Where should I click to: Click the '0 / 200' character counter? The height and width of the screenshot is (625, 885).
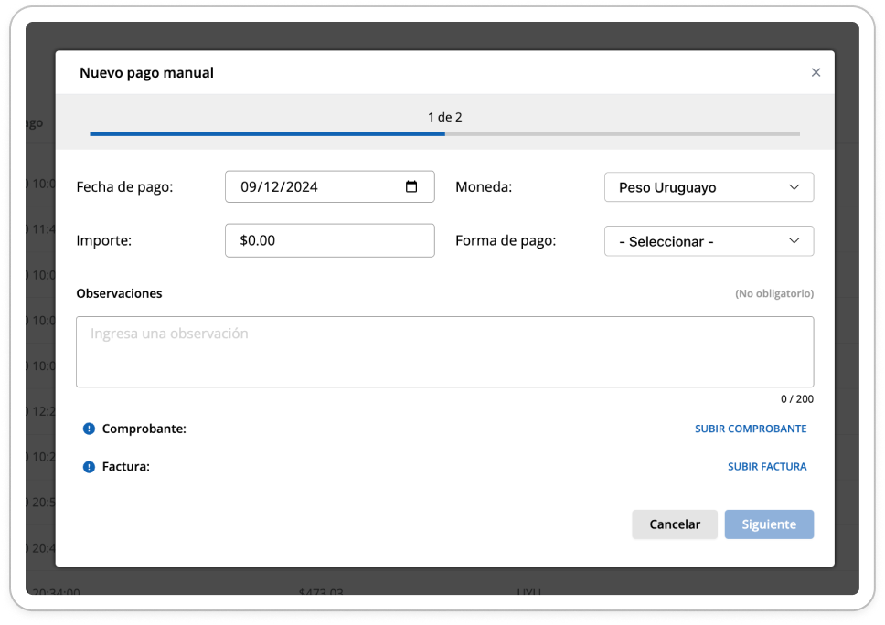click(797, 399)
